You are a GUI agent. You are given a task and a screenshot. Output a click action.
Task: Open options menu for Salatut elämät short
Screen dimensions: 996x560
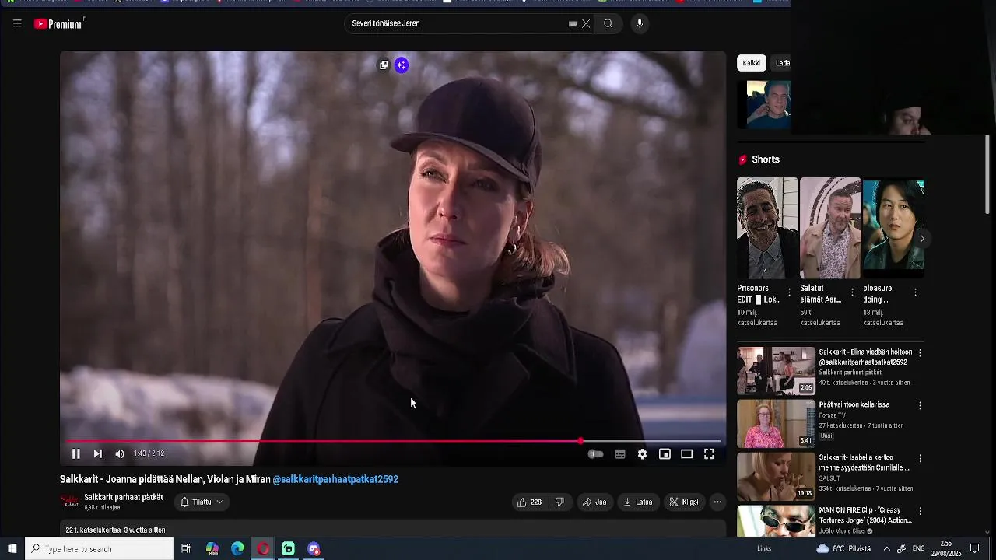click(853, 292)
